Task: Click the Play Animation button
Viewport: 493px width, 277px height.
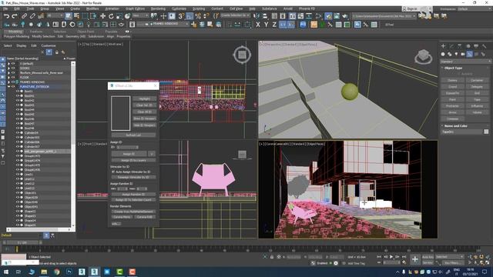Action: click(391, 257)
